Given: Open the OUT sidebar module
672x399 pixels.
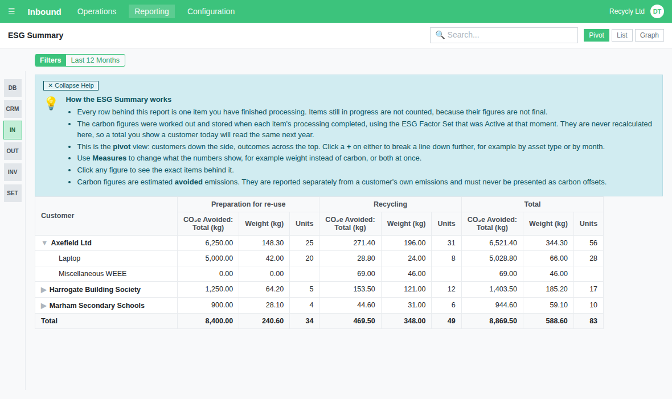Looking at the screenshot, I should pyautogui.click(x=13, y=151).
